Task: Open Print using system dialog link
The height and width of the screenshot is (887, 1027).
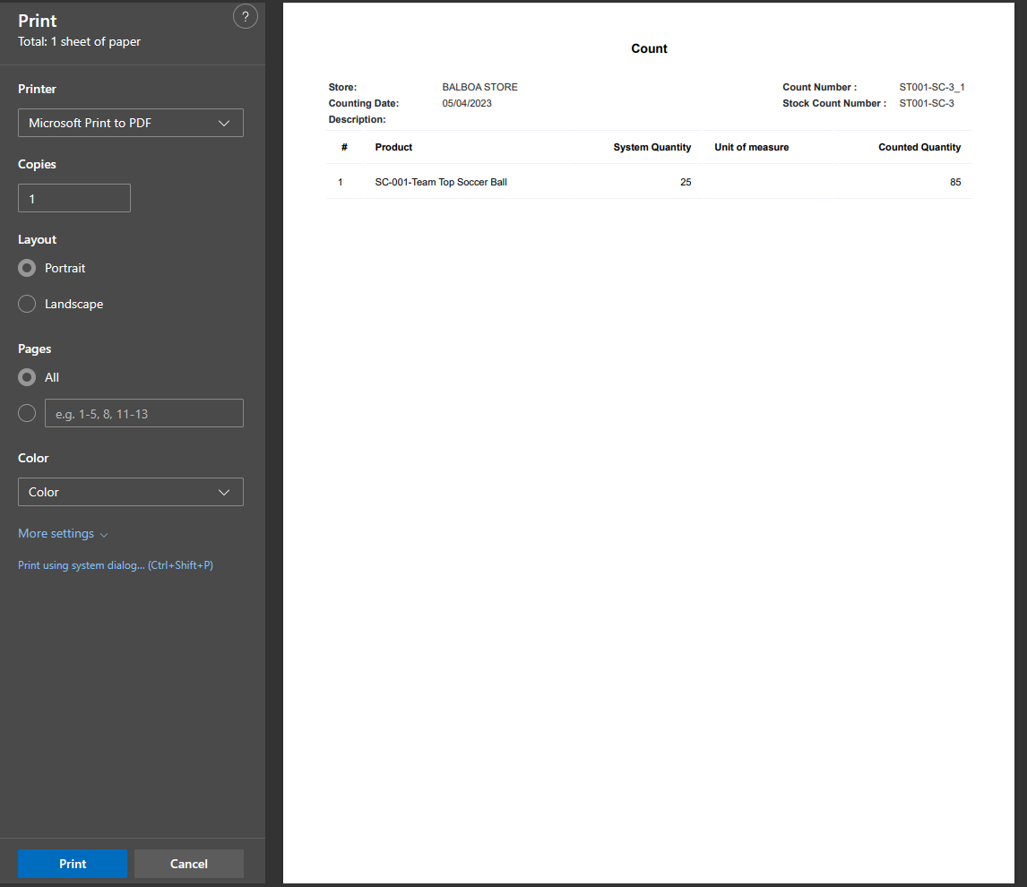Action: pyautogui.click(x=116, y=565)
